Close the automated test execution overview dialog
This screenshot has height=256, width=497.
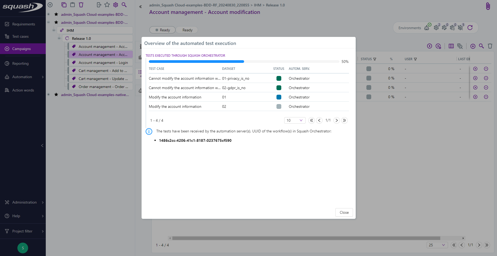pyautogui.click(x=344, y=212)
